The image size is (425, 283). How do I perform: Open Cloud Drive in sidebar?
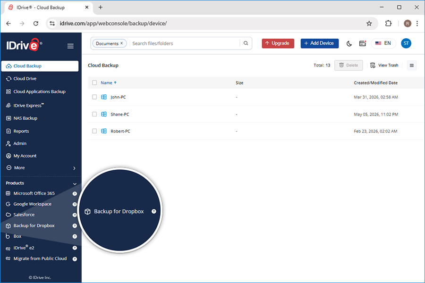pyautogui.click(x=25, y=79)
